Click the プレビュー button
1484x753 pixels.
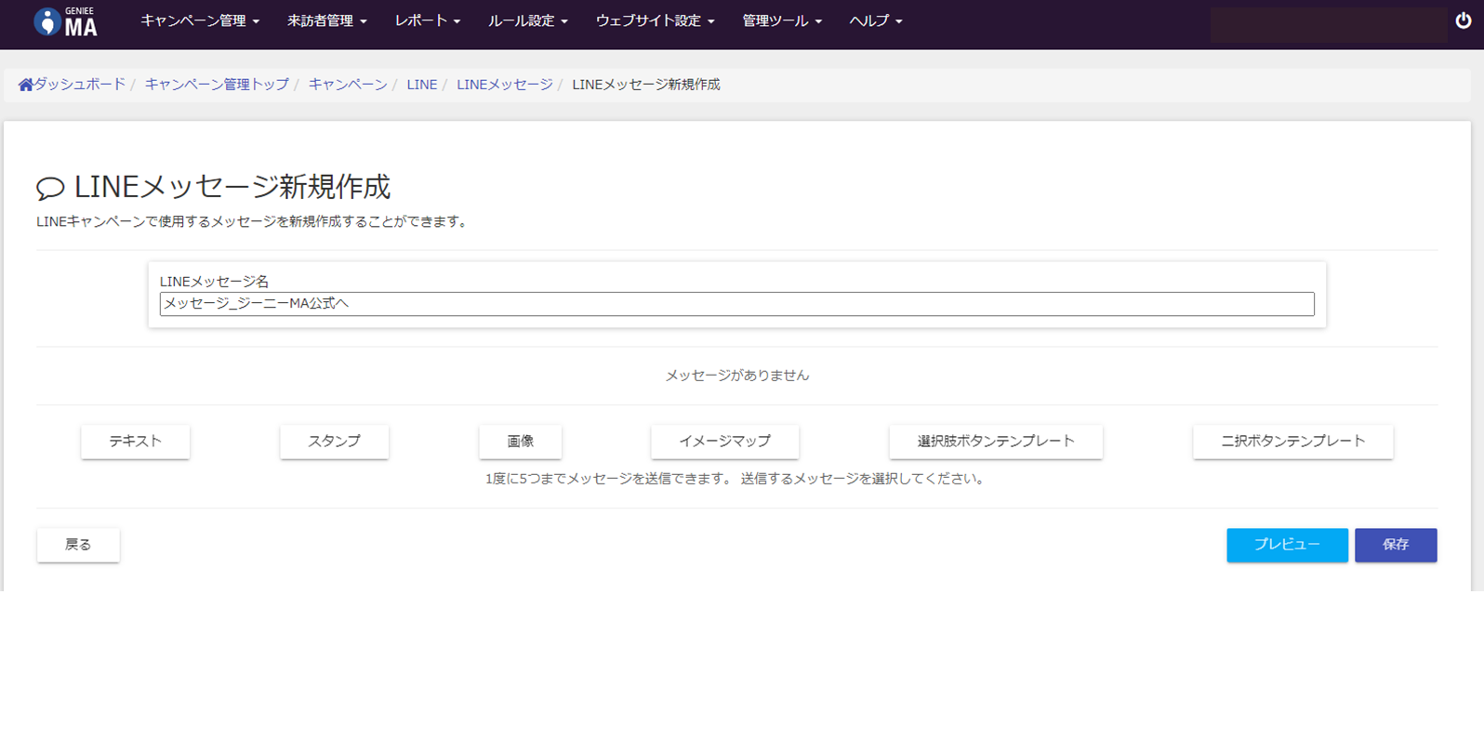click(1287, 545)
